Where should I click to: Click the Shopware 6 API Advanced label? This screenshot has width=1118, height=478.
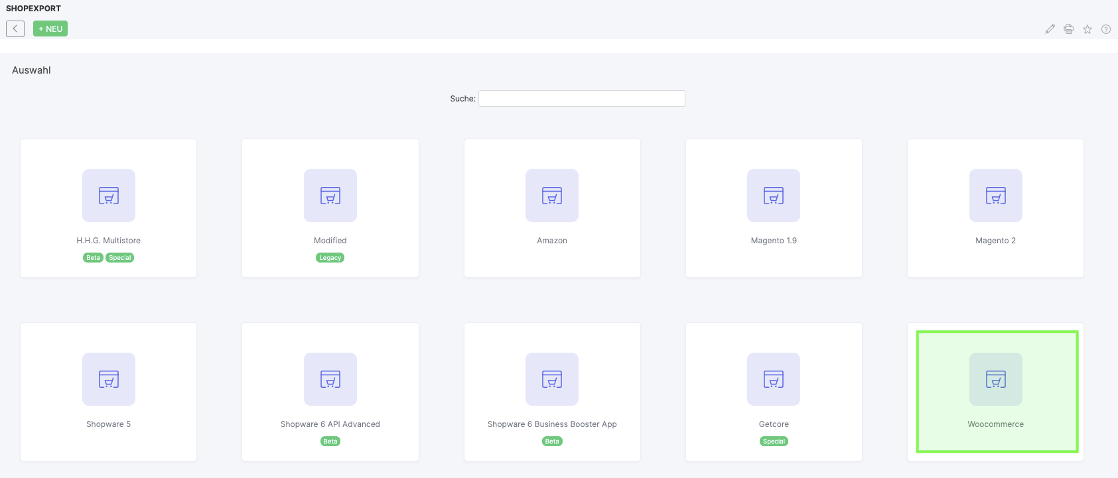click(330, 424)
